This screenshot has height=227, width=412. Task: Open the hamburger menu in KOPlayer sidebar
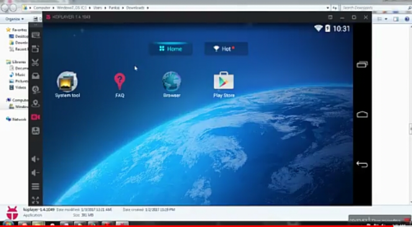35,186
